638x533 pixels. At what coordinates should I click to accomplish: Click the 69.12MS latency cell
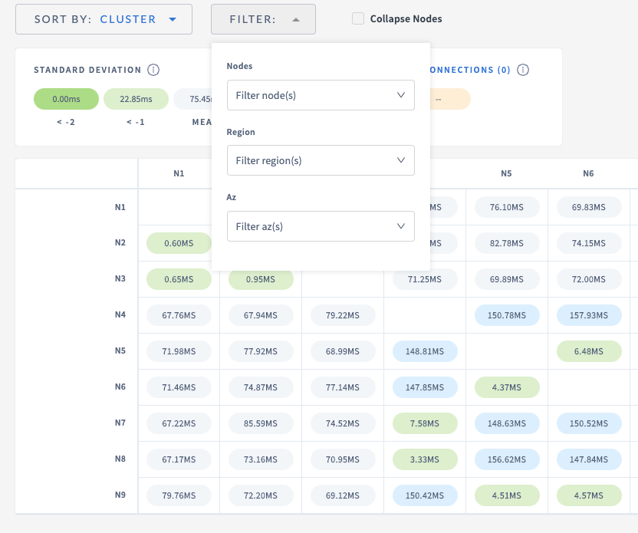(343, 495)
